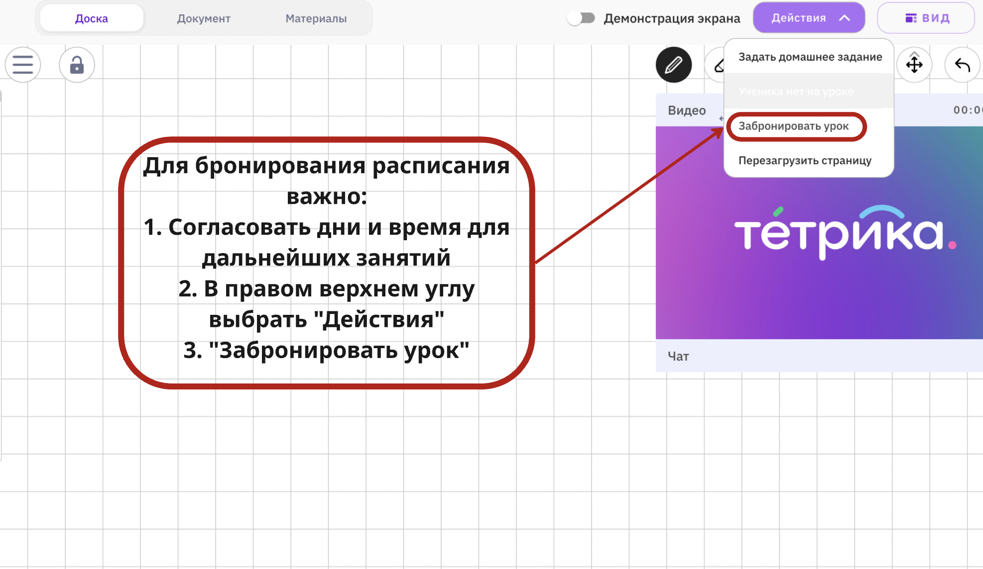The width and height of the screenshot is (983, 569).
Task: Click the lesson timer display
Action: (x=967, y=110)
